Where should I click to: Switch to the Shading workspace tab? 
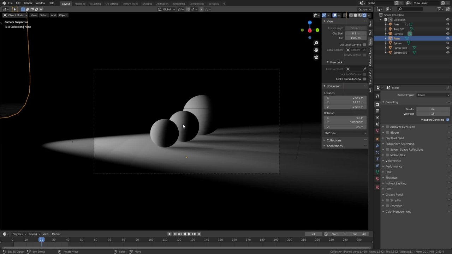[147, 4]
